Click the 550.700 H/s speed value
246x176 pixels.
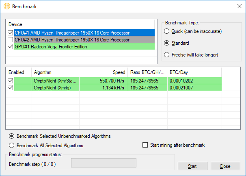(112, 81)
